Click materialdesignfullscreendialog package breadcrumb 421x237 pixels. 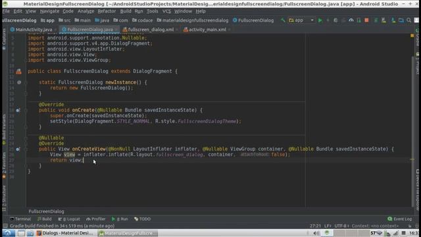[x=193, y=20]
